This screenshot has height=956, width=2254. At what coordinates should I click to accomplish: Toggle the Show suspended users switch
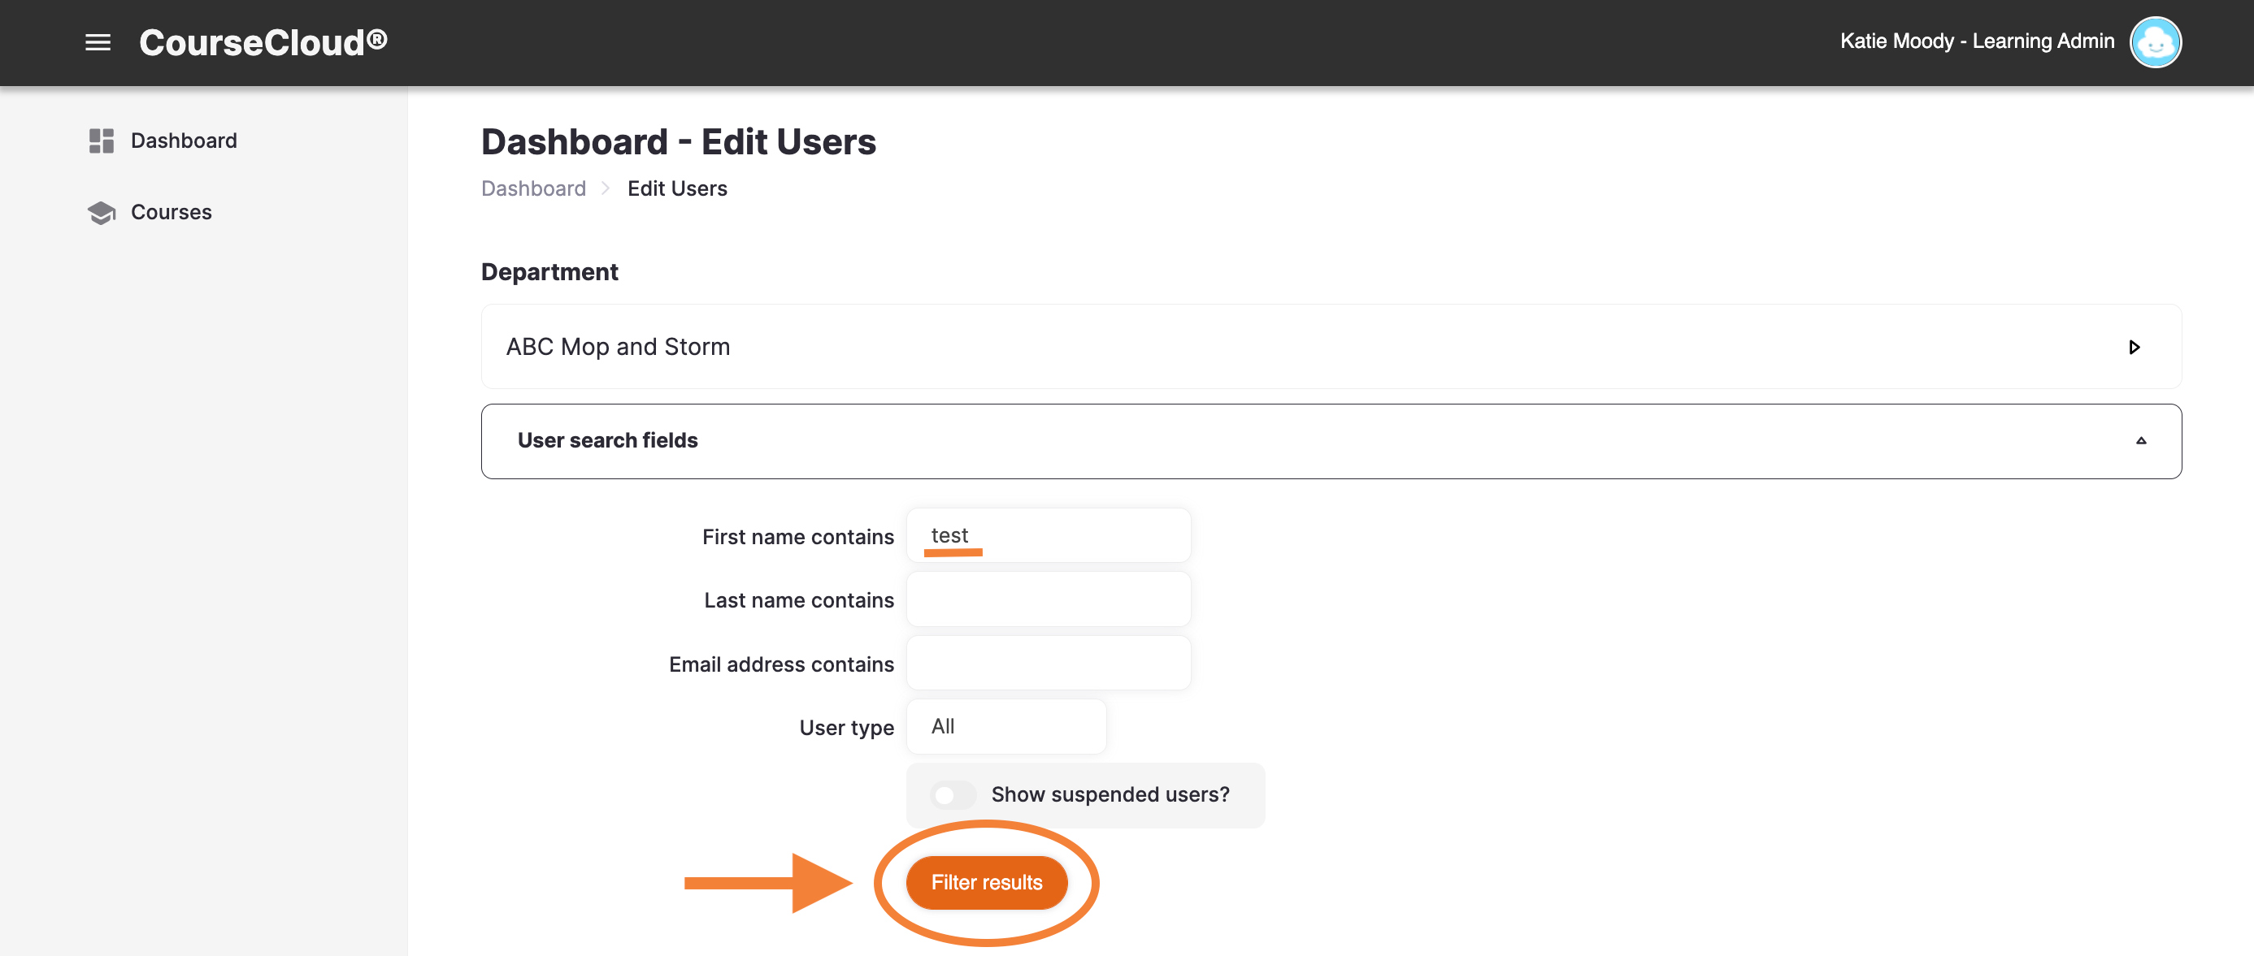(x=952, y=795)
